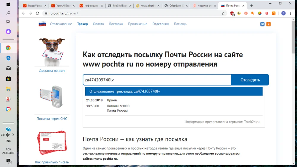Close the Почта России tab
Viewport: 297px width, 167px height.
tap(244, 6)
